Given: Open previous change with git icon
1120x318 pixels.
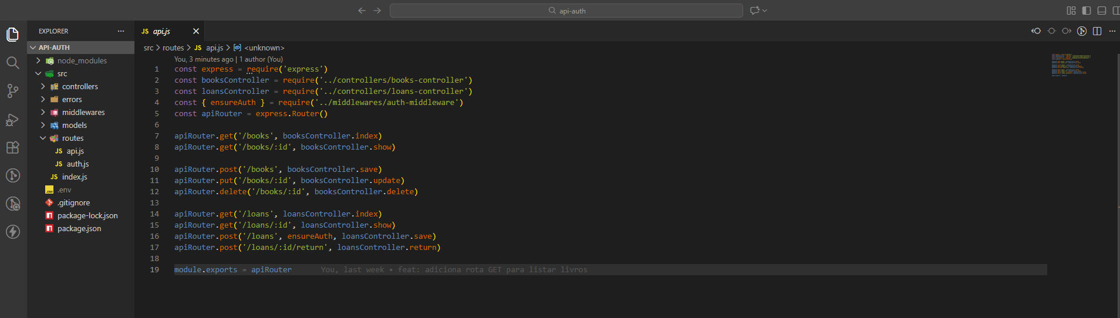Looking at the screenshot, I should click(1036, 31).
